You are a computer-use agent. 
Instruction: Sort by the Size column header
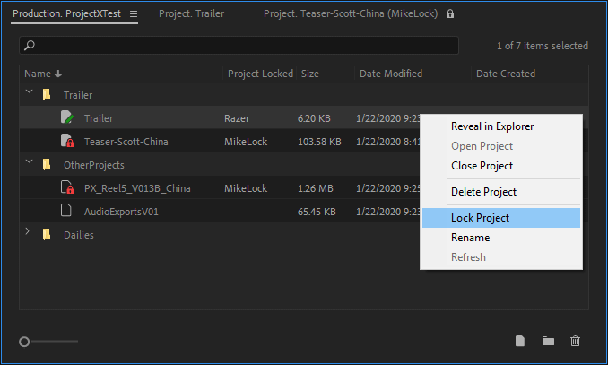point(310,74)
